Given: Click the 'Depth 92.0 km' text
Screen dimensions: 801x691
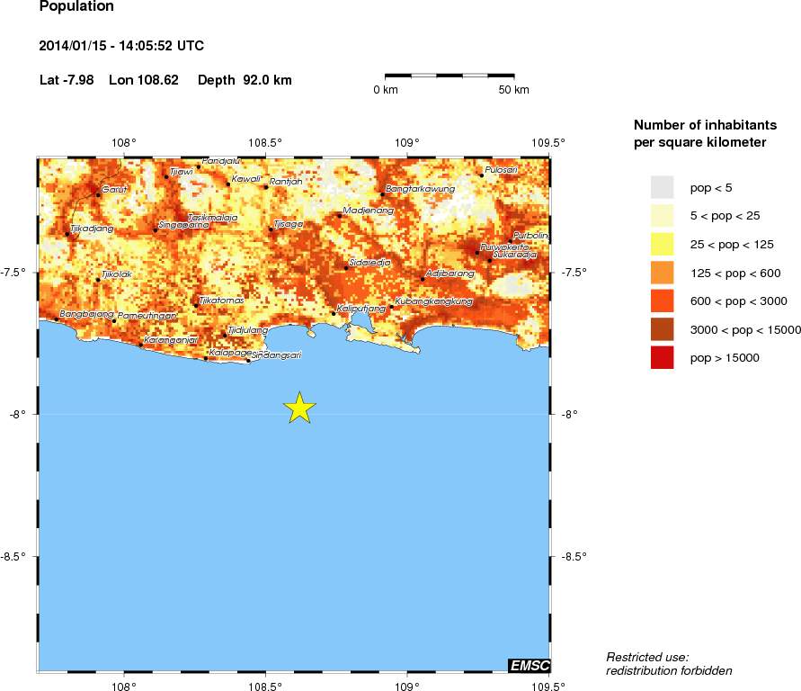Looking at the screenshot, I should pyautogui.click(x=245, y=80).
